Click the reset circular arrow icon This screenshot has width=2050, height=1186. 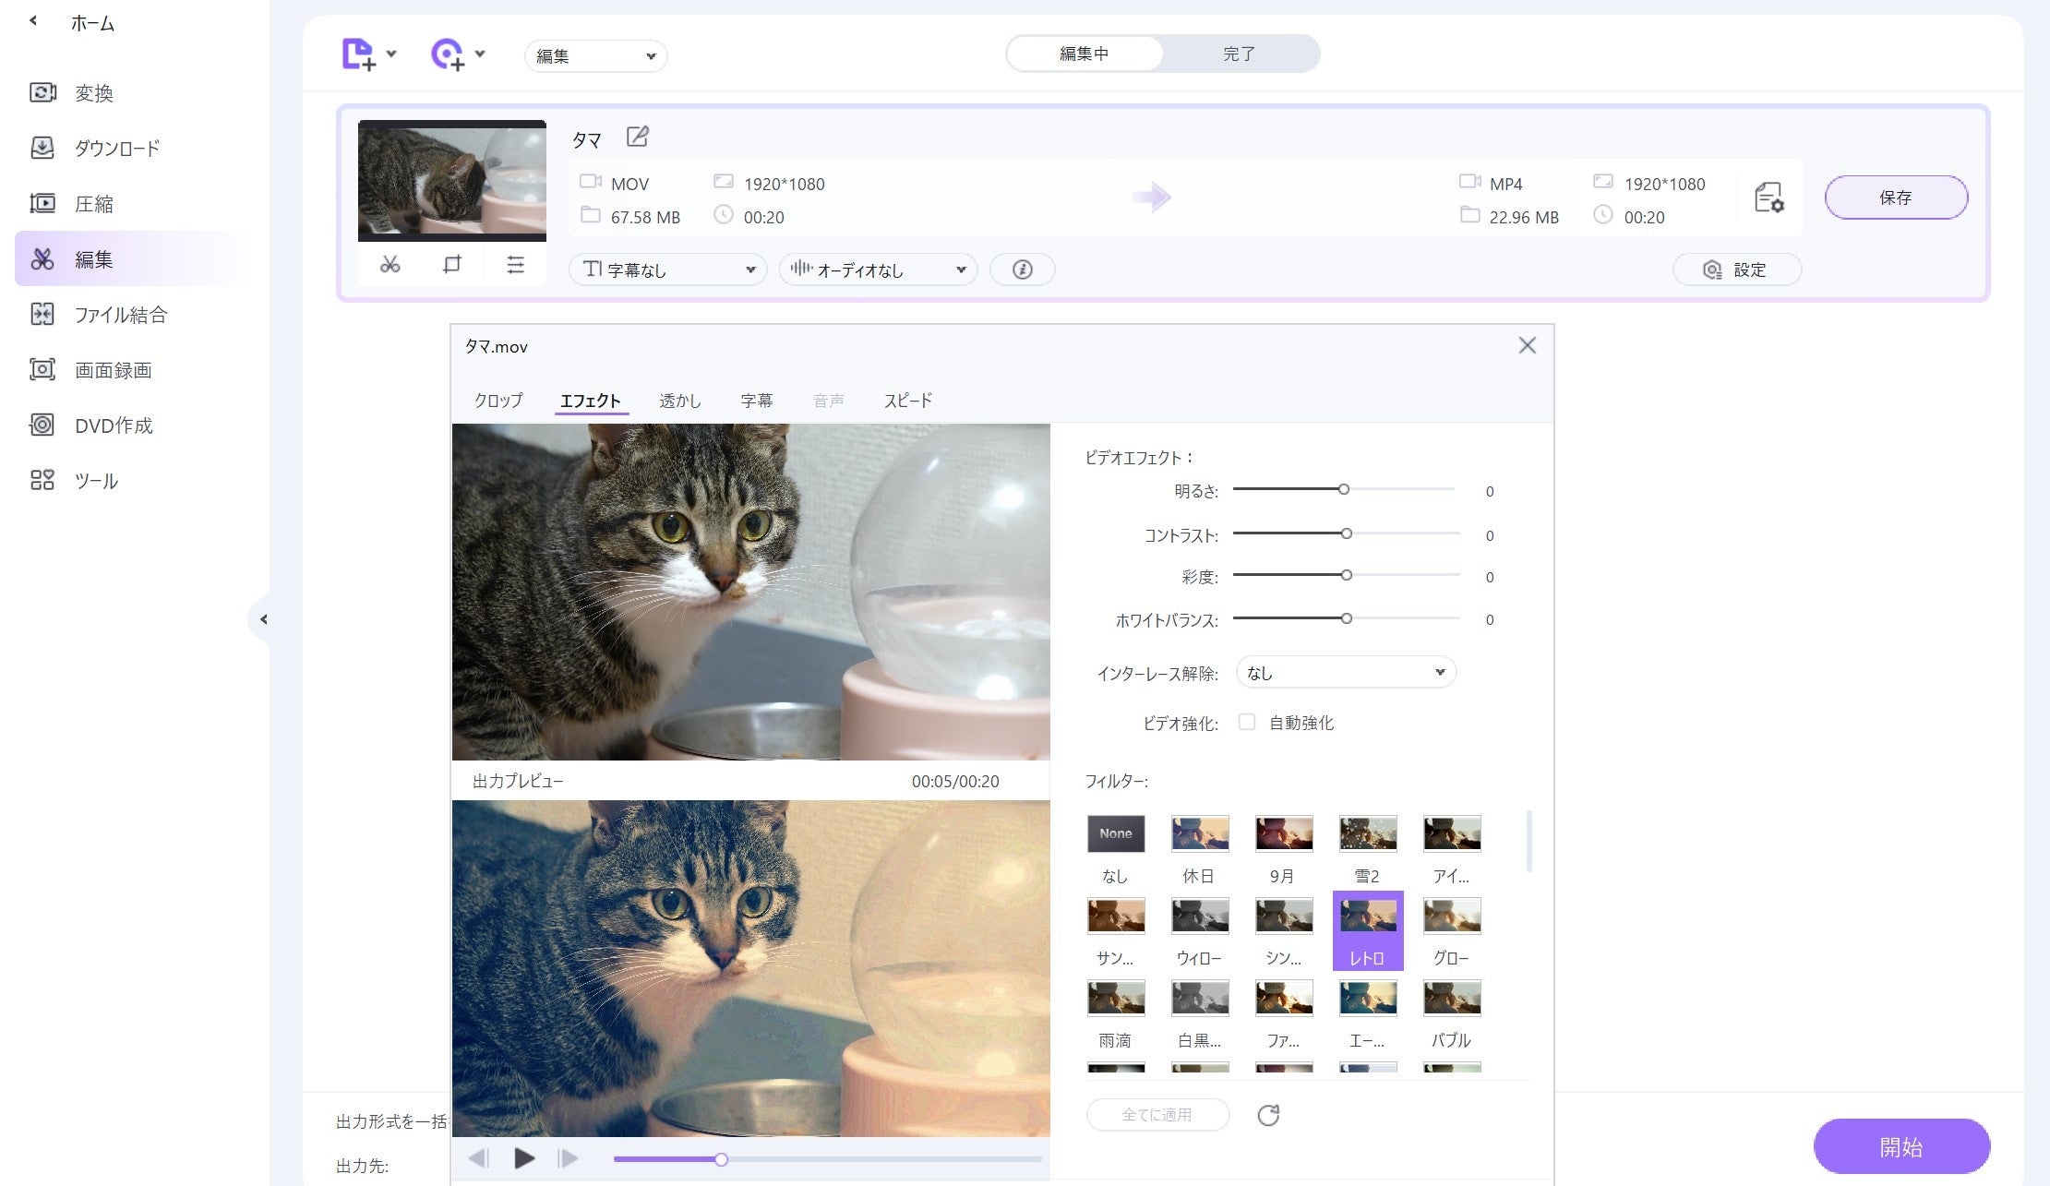pyautogui.click(x=1268, y=1115)
